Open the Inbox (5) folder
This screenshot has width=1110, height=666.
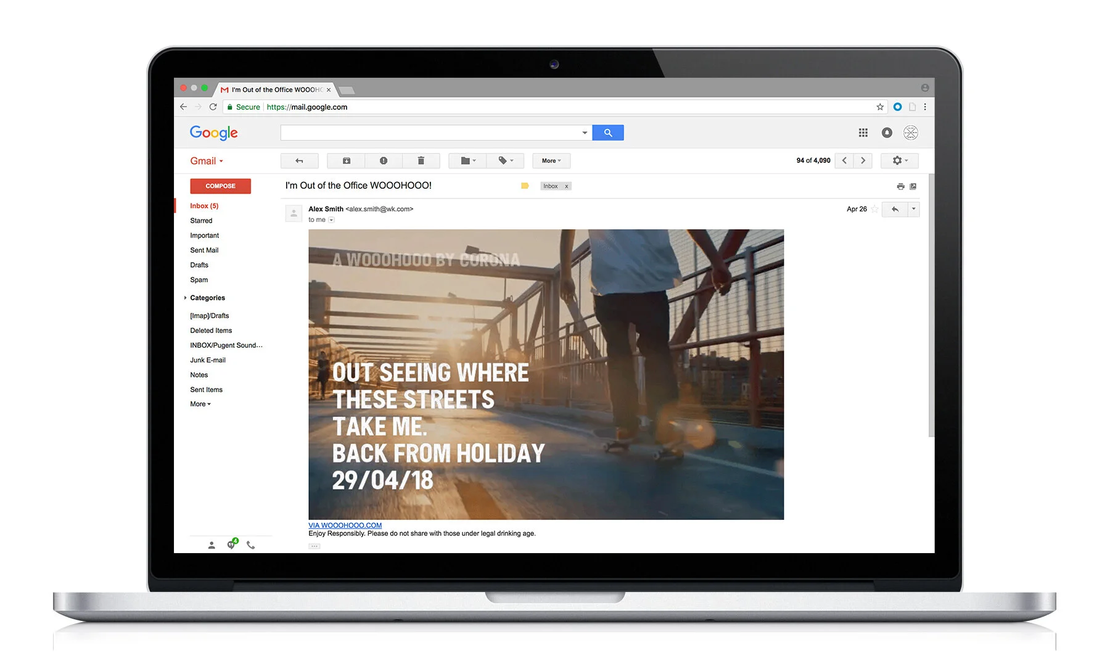[x=204, y=206]
